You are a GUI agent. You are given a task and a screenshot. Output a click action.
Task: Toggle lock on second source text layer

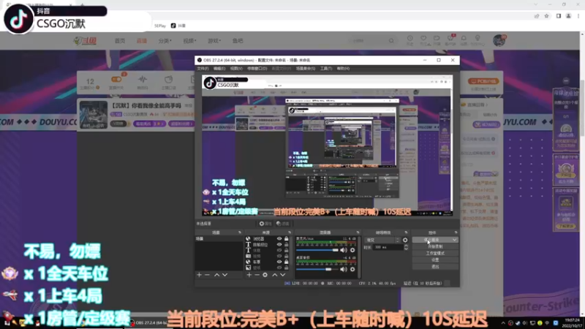(287, 244)
